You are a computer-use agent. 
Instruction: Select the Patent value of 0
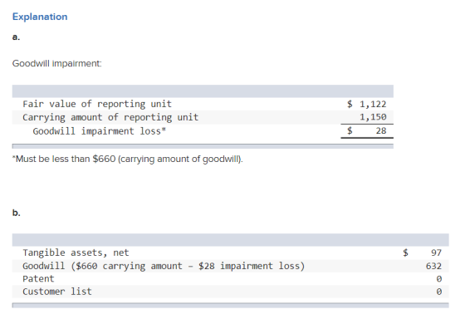[439, 279]
